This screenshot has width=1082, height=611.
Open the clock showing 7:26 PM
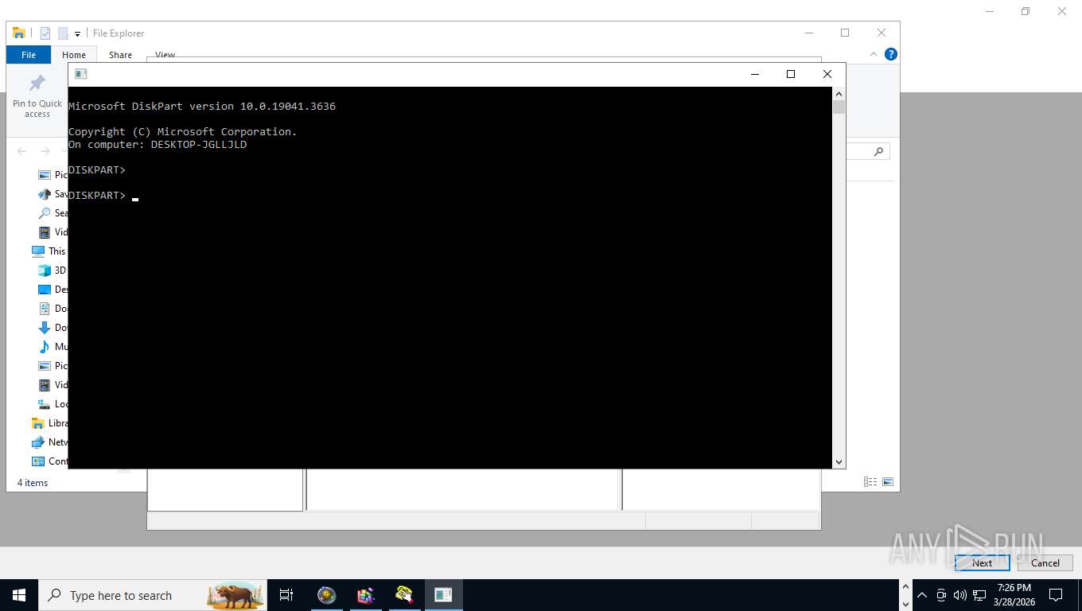pyautogui.click(x=1014, y=595)
